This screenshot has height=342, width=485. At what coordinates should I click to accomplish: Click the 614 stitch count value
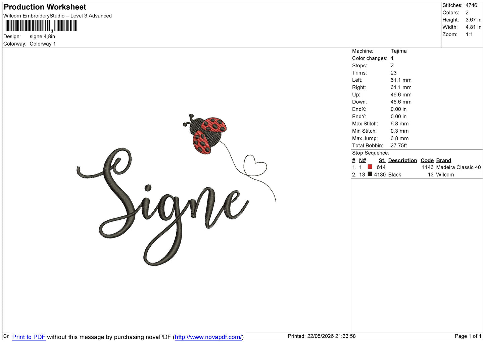click(381, 167)
